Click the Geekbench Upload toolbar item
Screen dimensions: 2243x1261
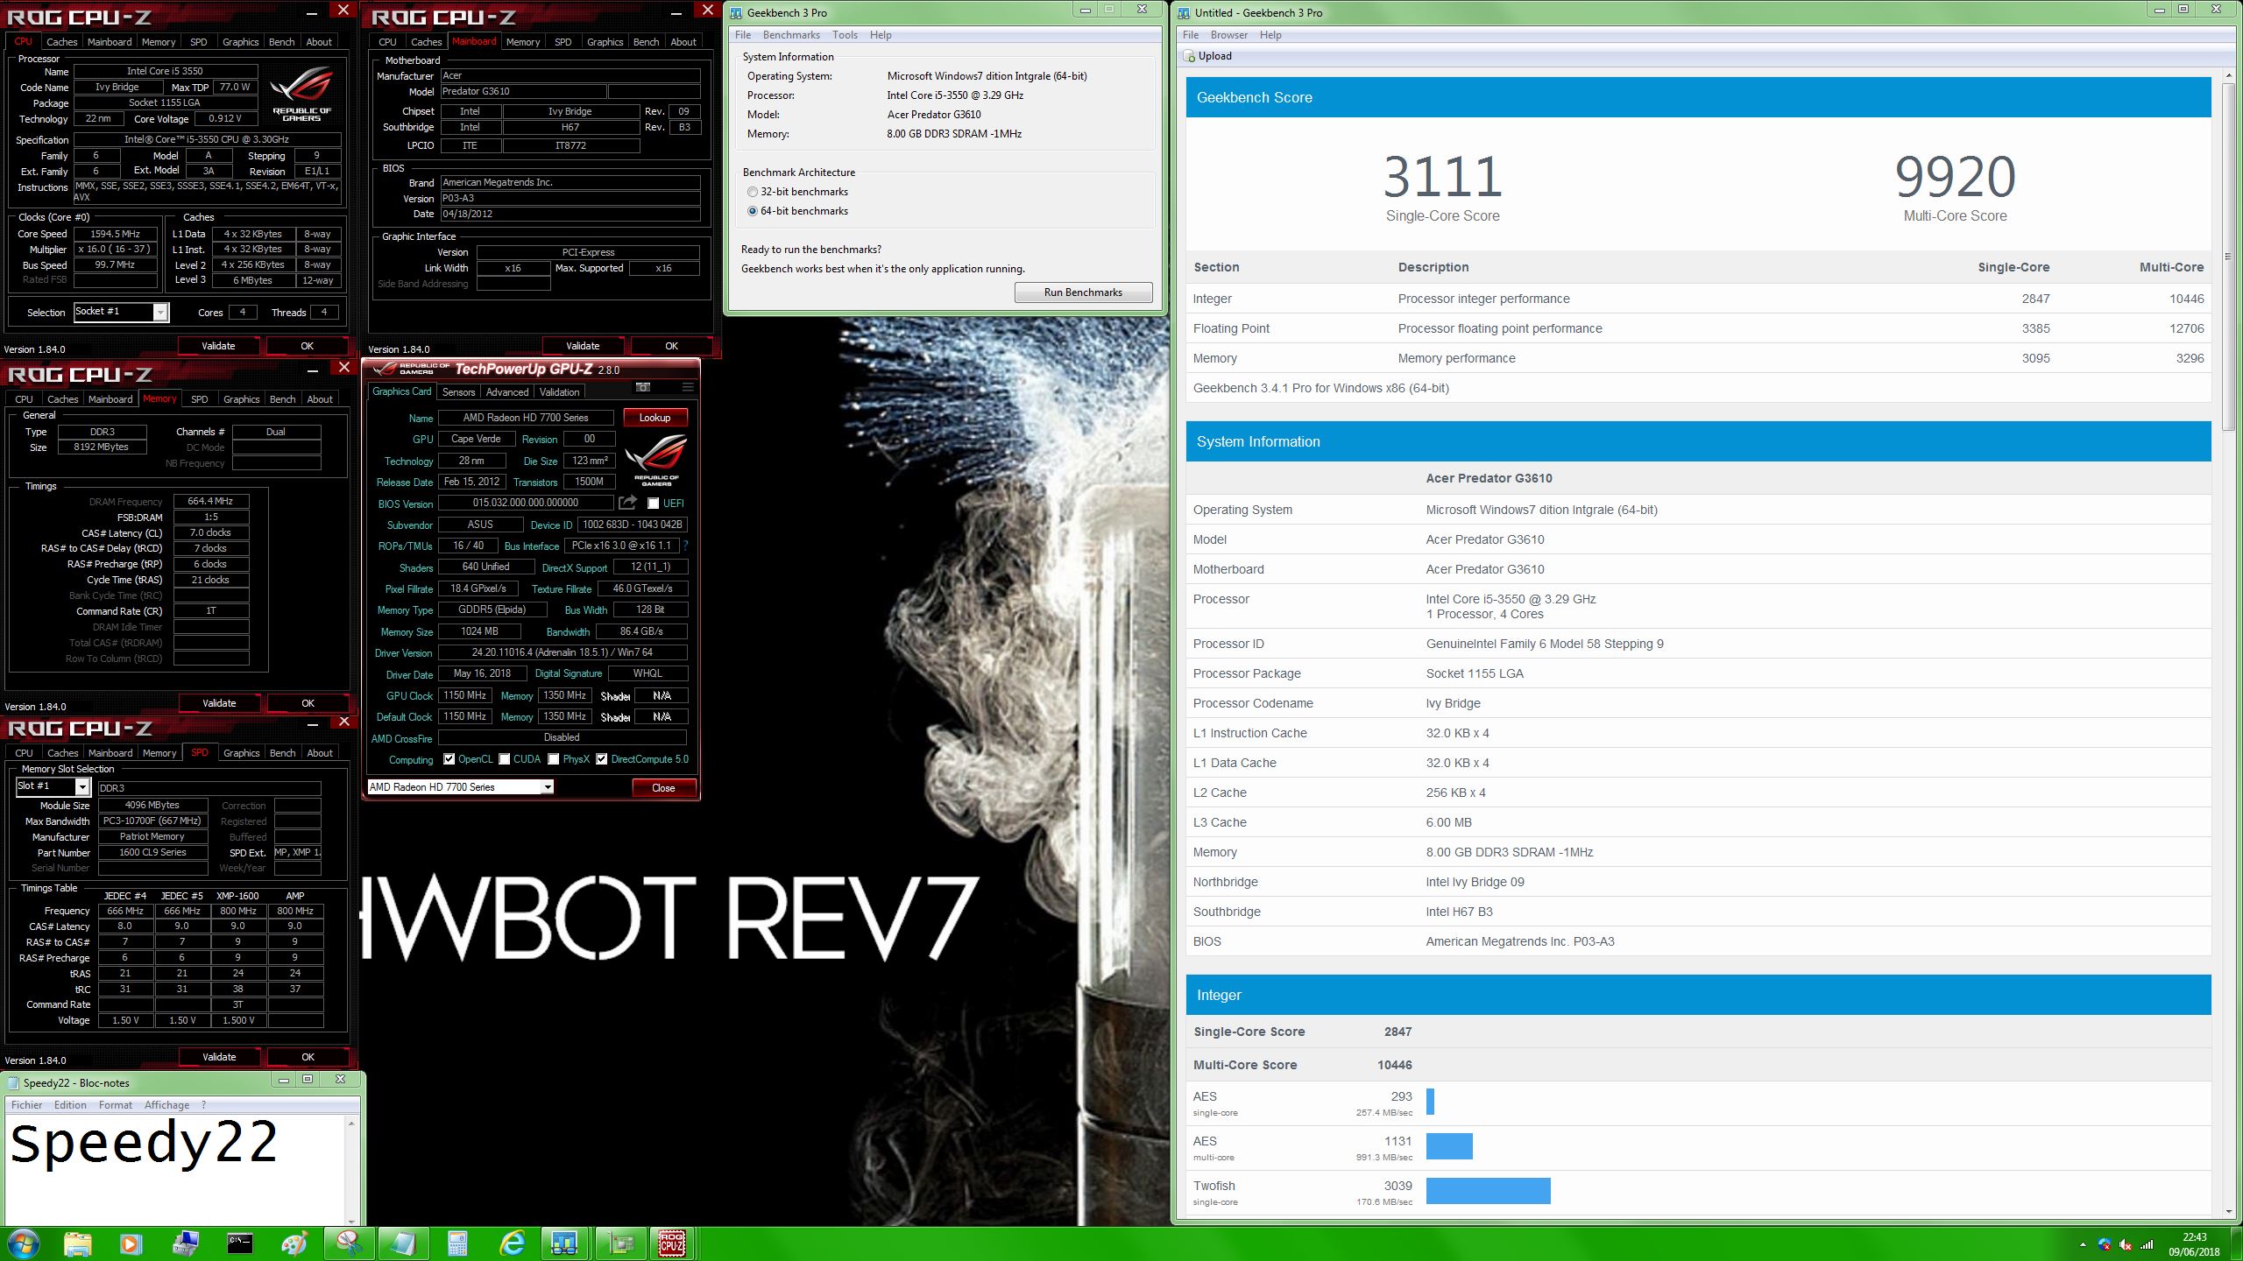pos(1207,56)
